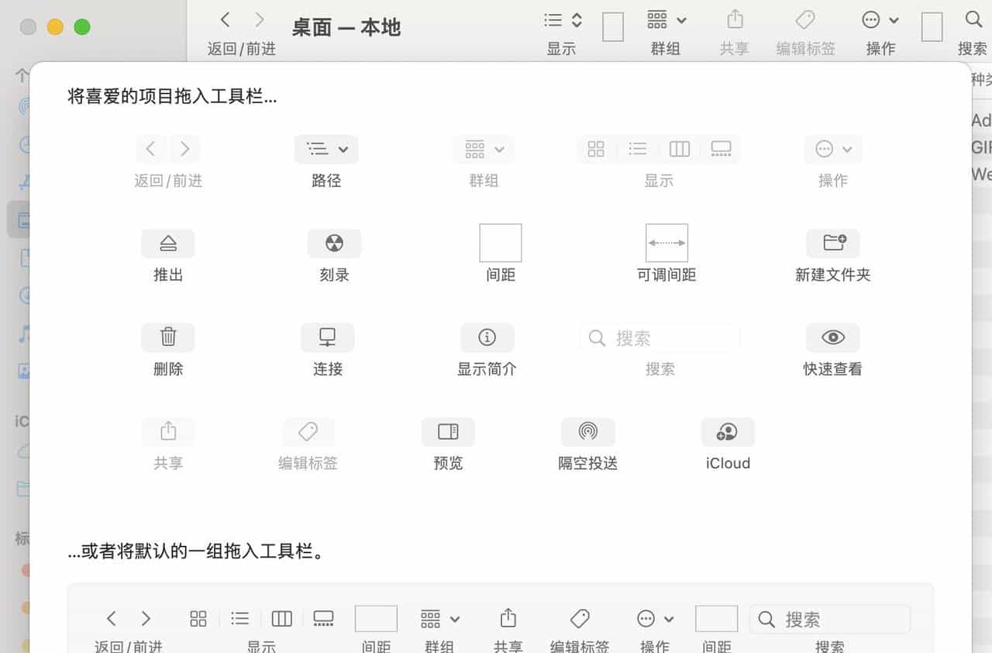Viewport: 992px width, 653px height.
Task: Select column view in the 显示 segment
Action: (x=679, y=149)
